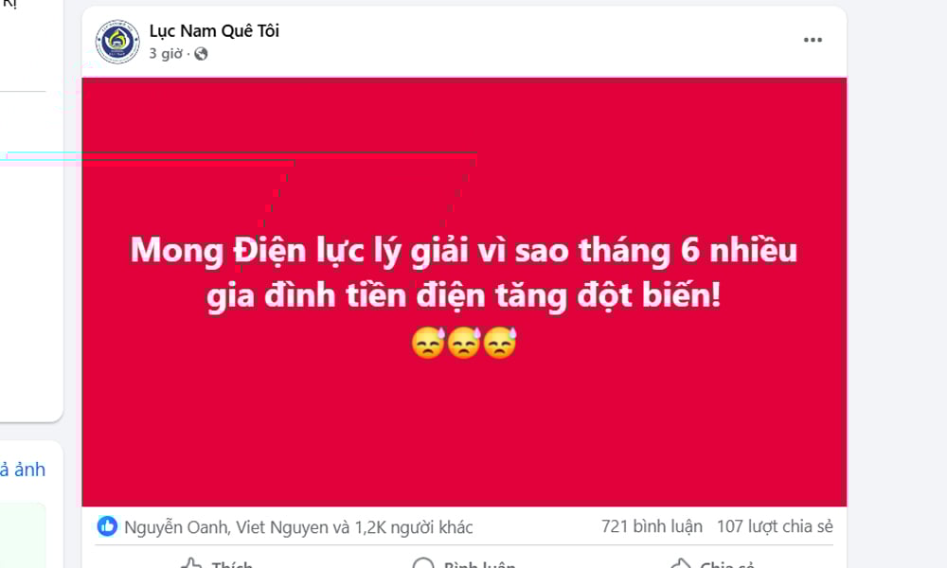Click the 'Mong Điện lực lý giải' post text

464,273
